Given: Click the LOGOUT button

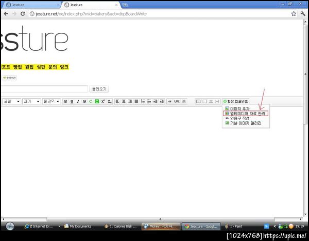Looking at the screenshot, I should pos(9,78).
